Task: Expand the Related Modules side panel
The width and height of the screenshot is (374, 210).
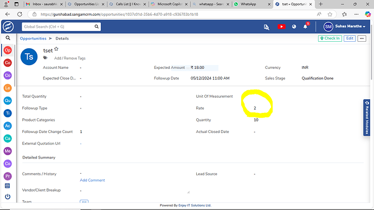Action: (366, 118)
